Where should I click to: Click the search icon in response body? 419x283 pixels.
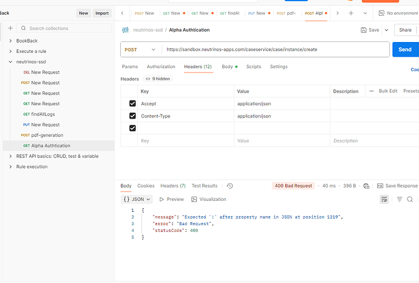(410, 199)
